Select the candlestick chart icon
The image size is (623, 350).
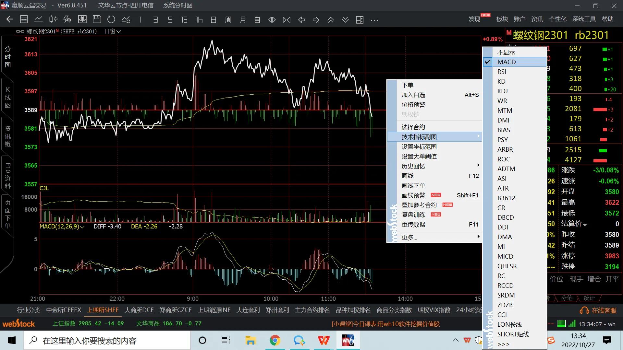click(x=53, y=19)
